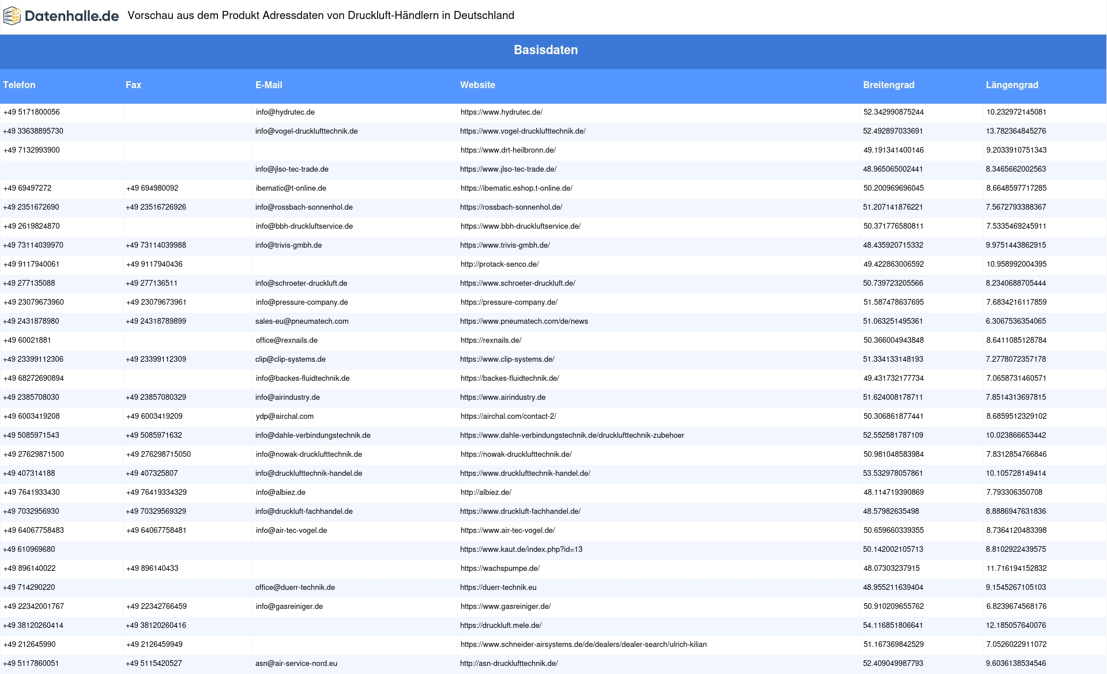
Task: Select phone number +49 7132993900
Action: coord(32,150)
